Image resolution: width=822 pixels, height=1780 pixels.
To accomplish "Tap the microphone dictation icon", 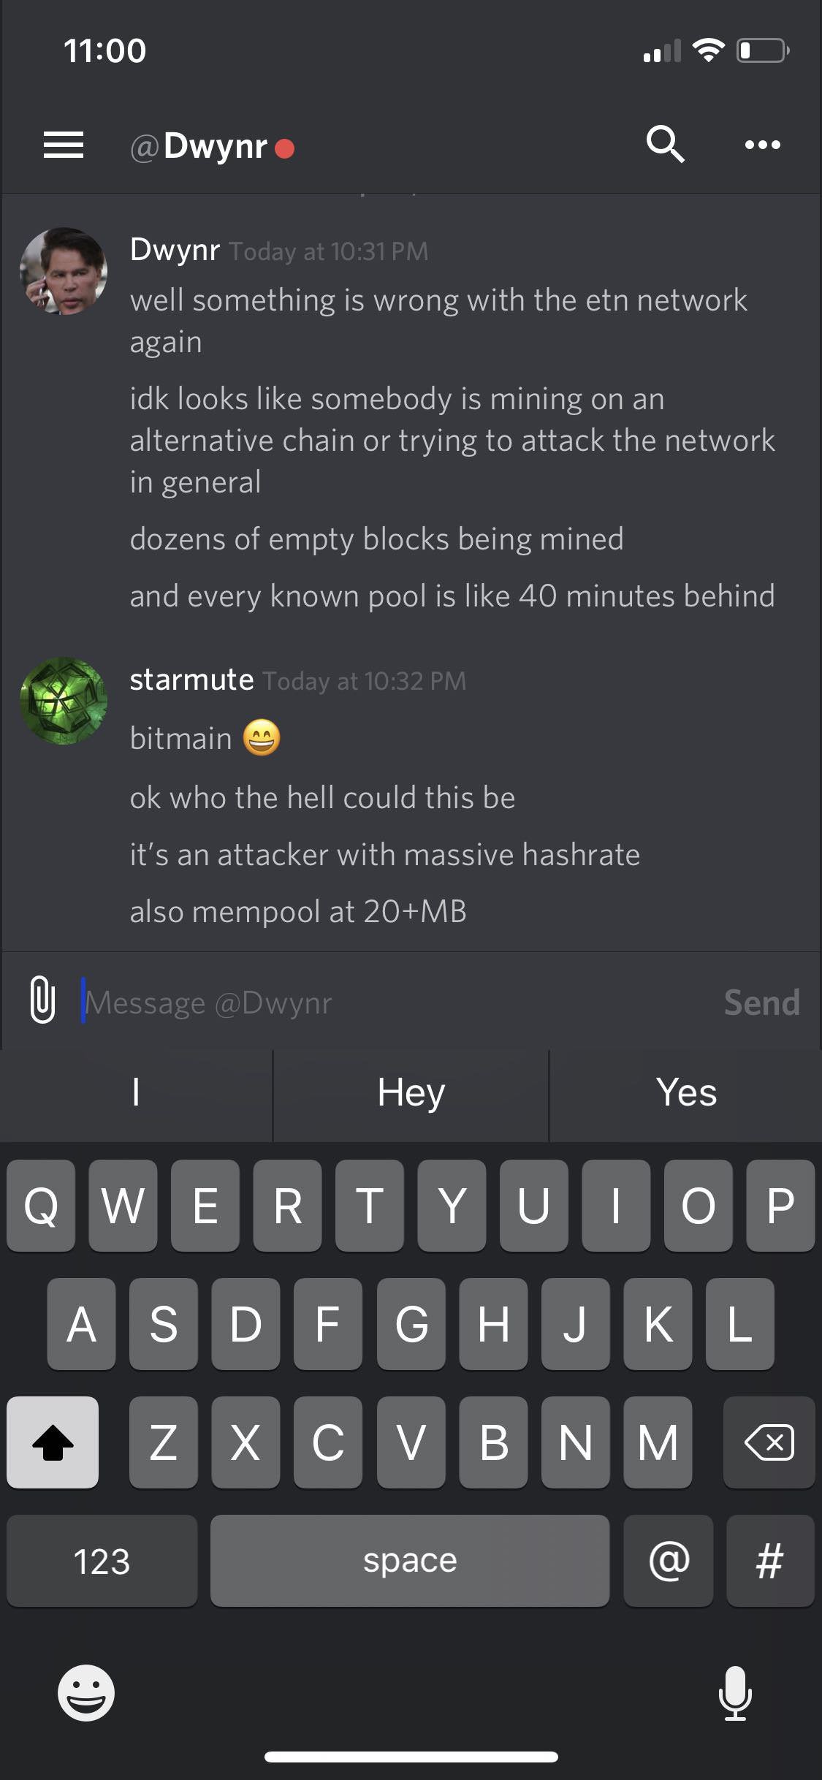I will coord(735,1693).
